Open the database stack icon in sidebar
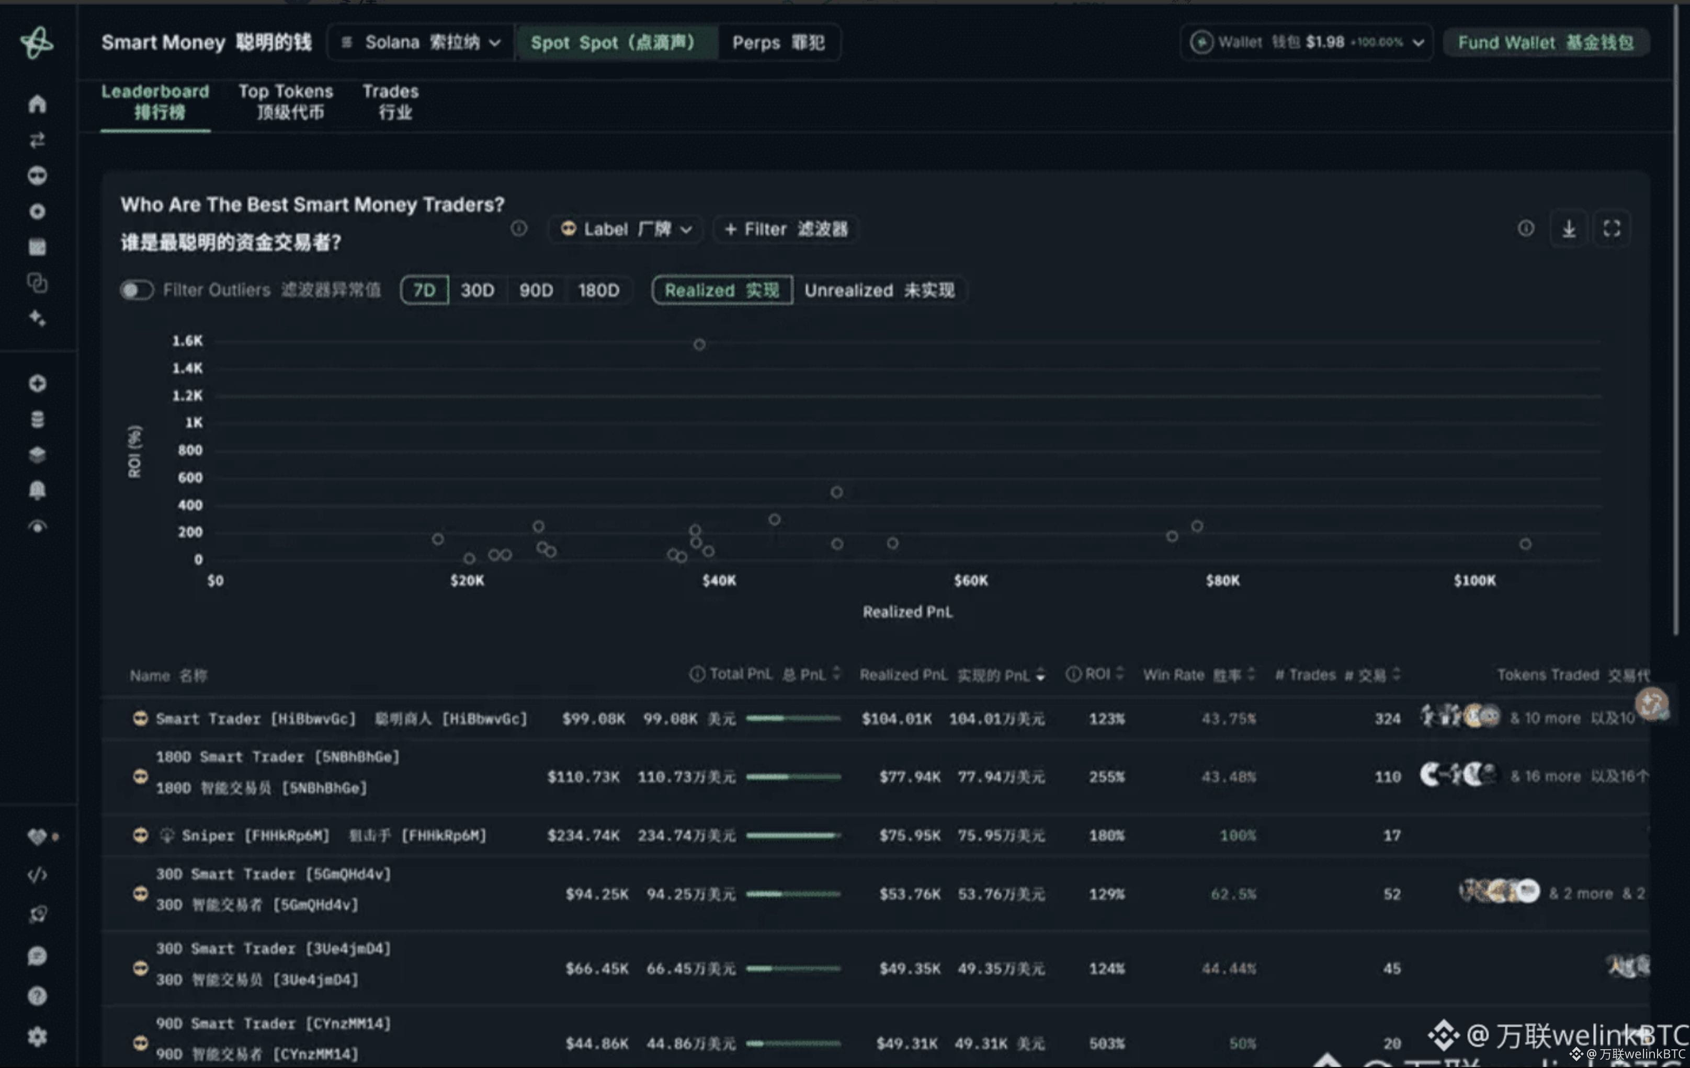 [37, 419]
